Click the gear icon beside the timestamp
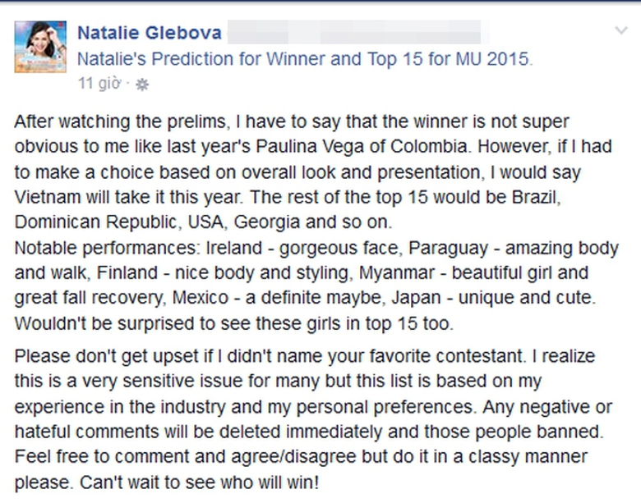 pos(141,84)
